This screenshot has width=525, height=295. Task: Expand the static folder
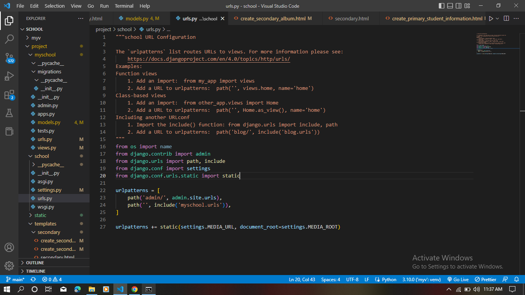[x=54, y=215]
